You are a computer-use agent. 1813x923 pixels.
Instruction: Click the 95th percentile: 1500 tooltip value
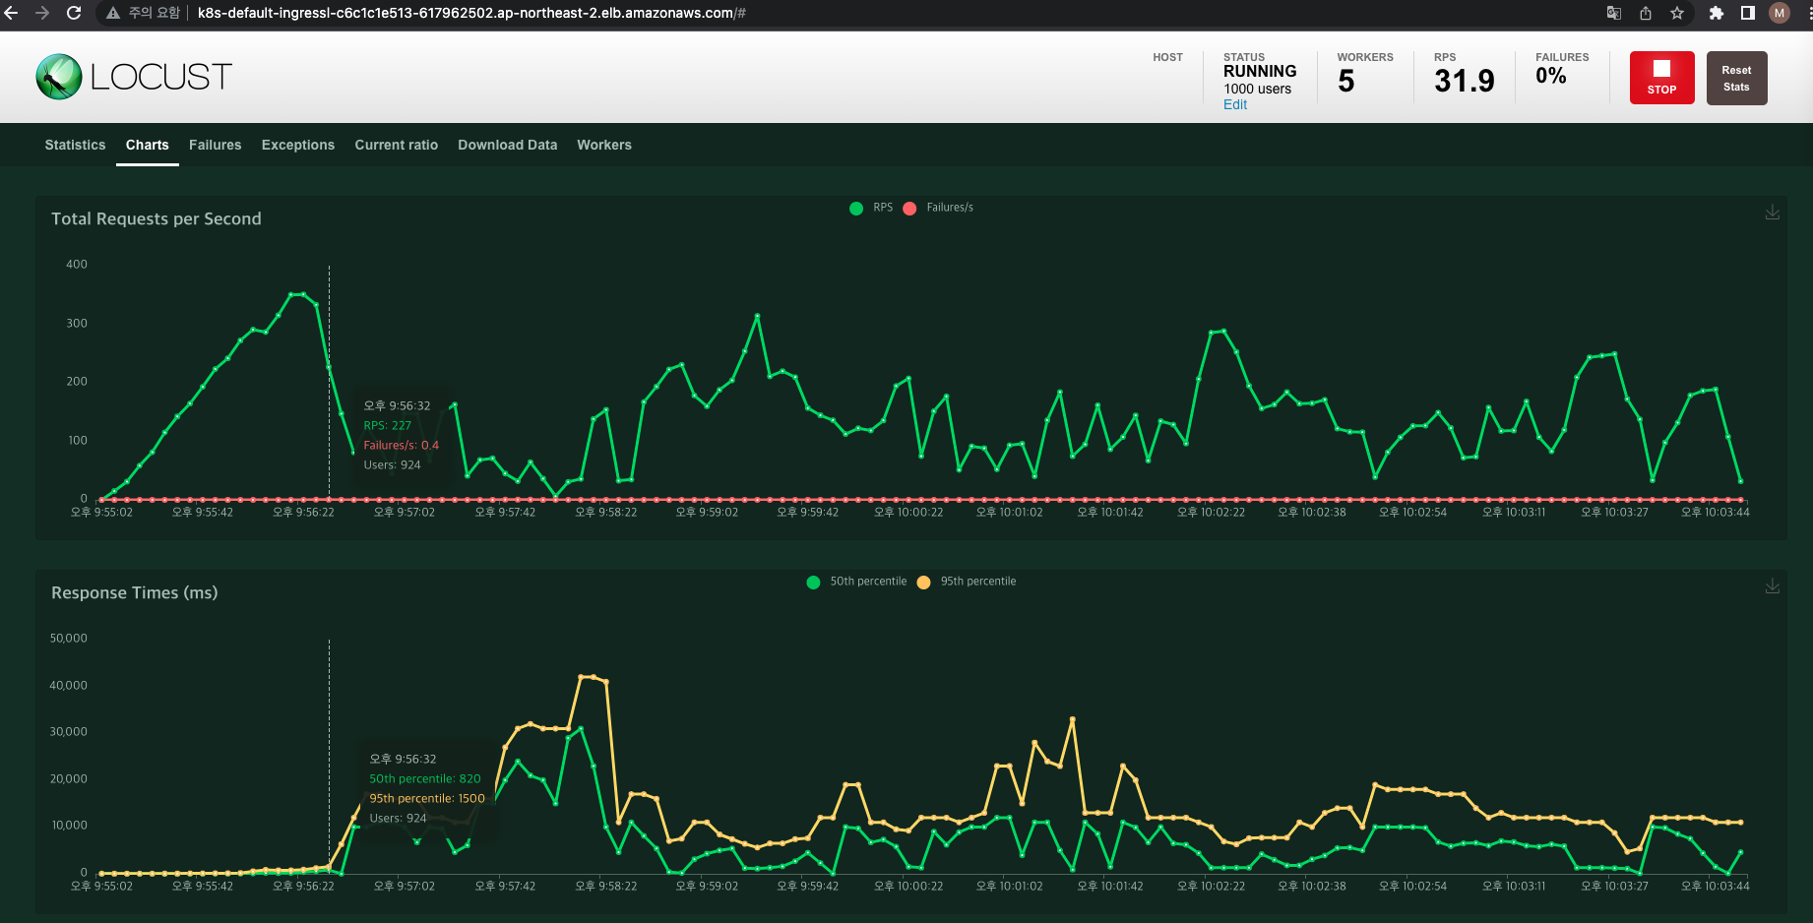pyautogui.click(x=427, y=798)
